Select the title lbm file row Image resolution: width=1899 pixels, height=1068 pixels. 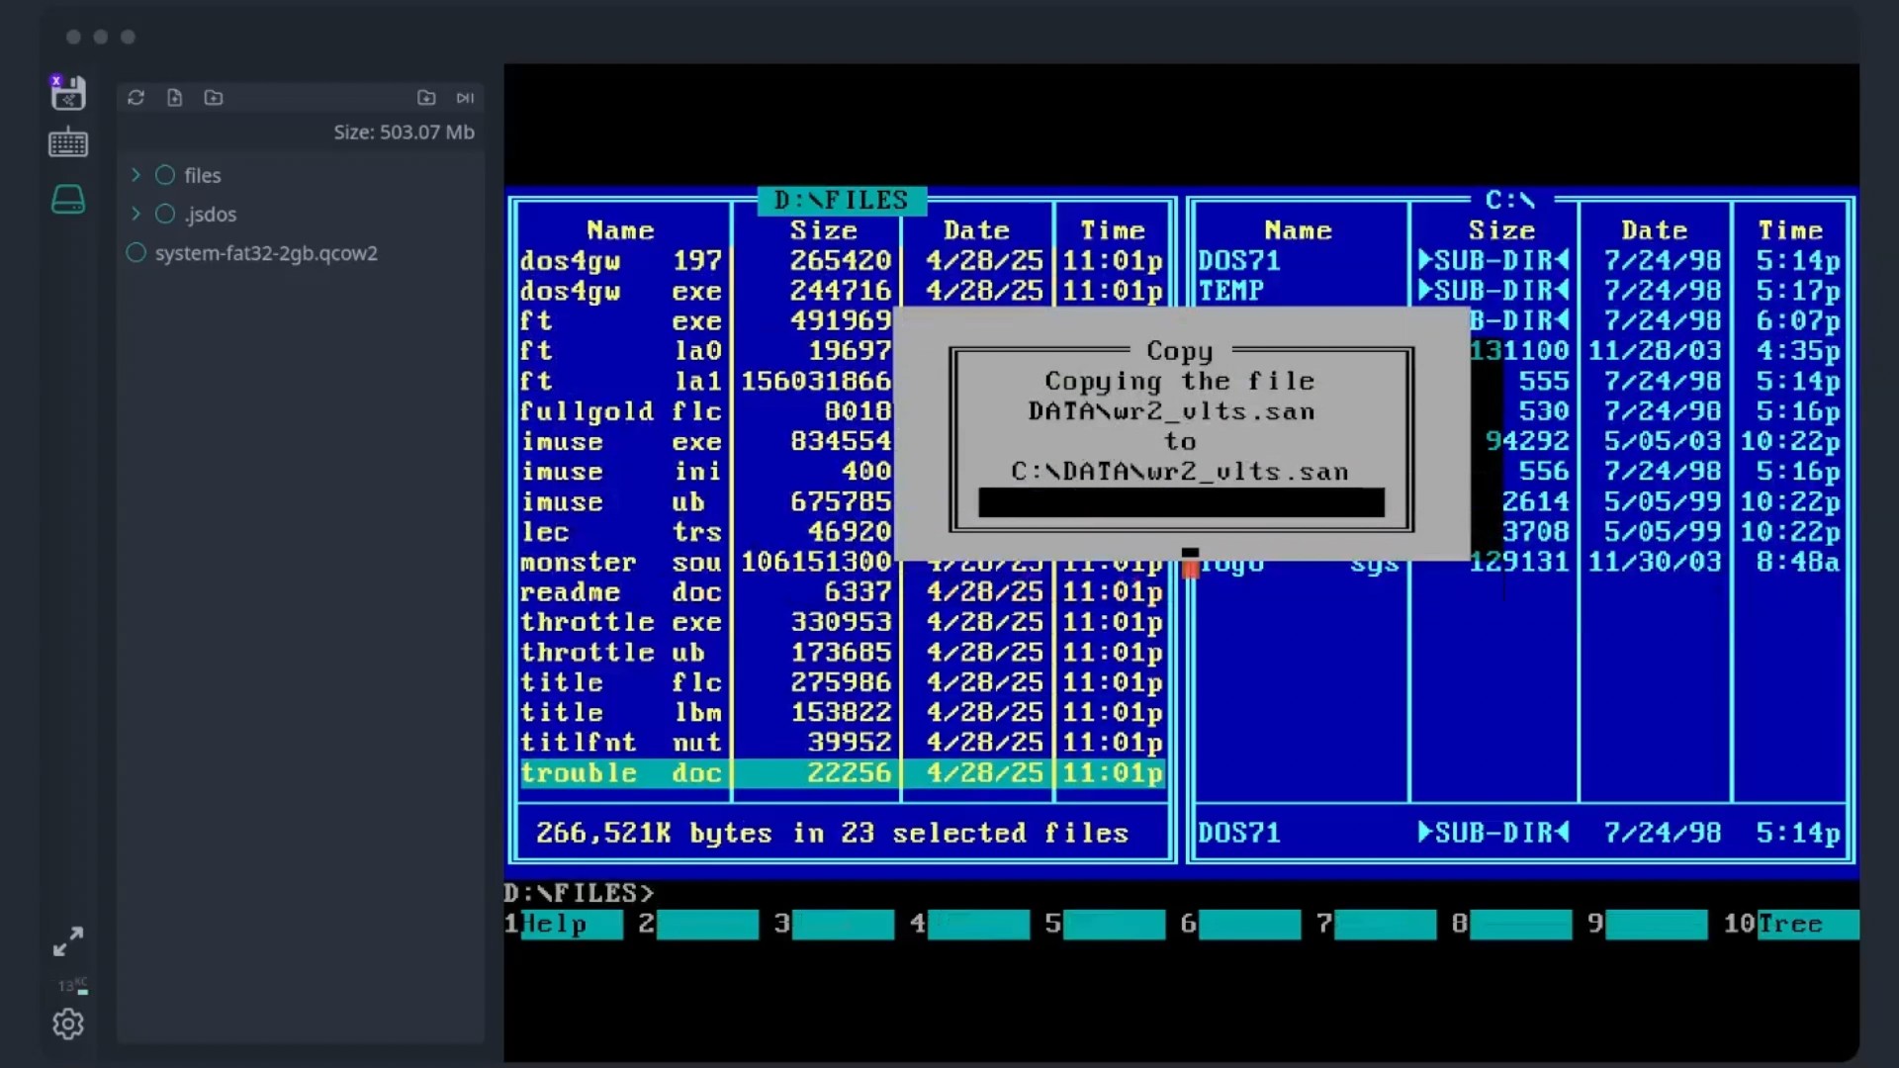(842, 713)
